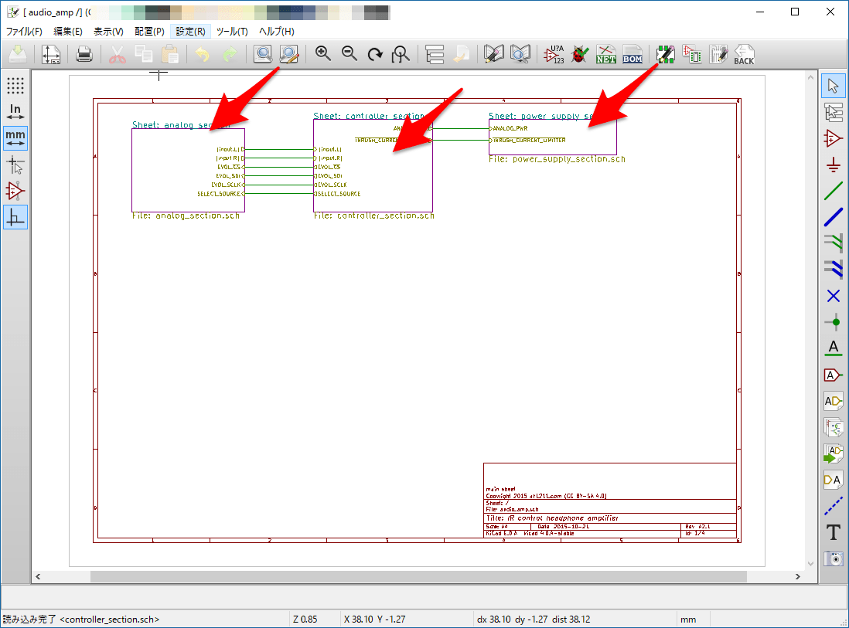This screenshot has height=628, width=849.
Task: Open the 表示(V) menu
Action: (x=108, y=32)
